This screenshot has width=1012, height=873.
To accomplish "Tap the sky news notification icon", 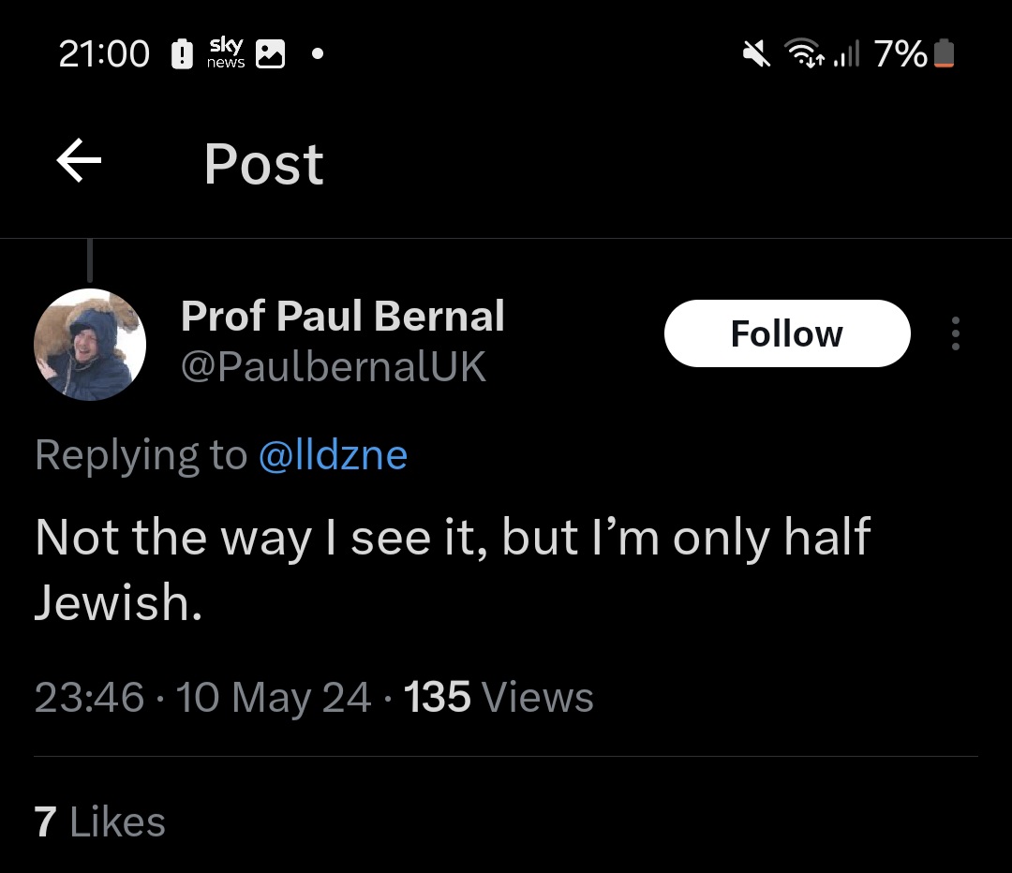I will [226, 53].
